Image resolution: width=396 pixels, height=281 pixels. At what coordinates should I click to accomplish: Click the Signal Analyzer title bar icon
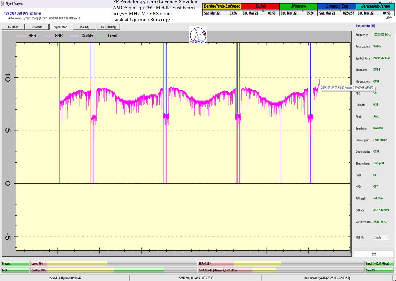click(3, 4)
